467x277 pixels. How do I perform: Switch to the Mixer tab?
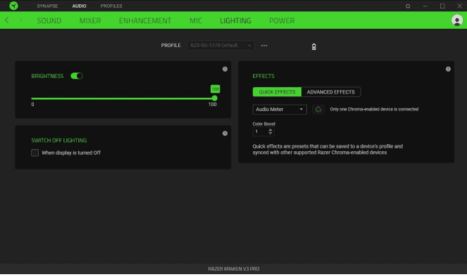(90, 20)
